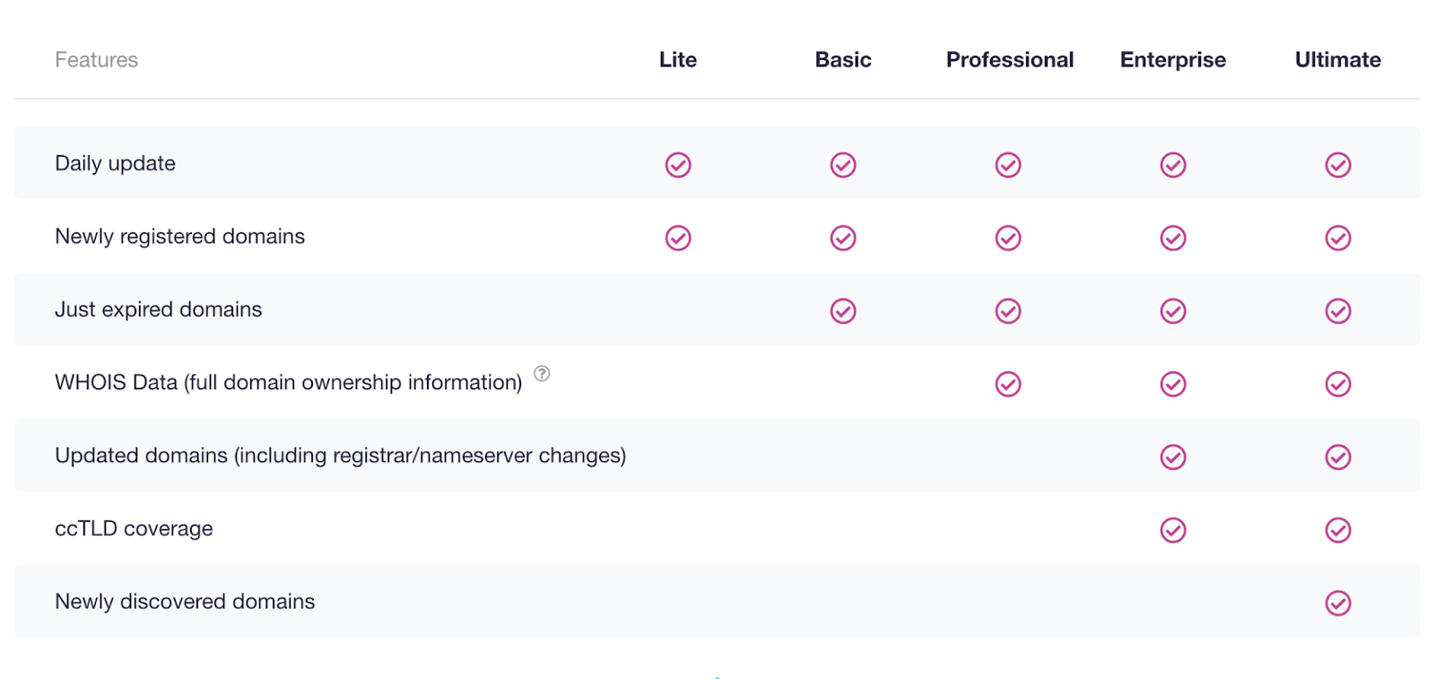Click the Lite checkmark for Daily update
The image size is (1435, 679).
[678, 165]
